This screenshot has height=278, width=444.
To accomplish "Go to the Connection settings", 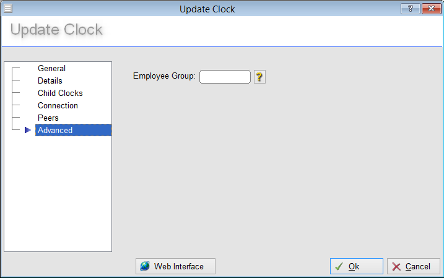I will pos(58,106).
